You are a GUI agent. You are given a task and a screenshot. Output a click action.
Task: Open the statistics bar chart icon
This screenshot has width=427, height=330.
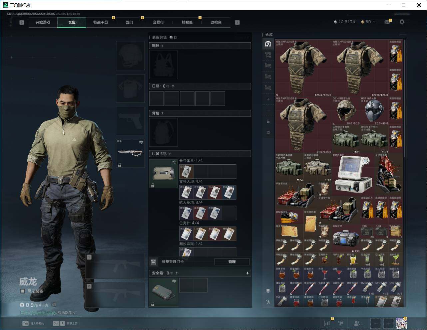point(327,323)
